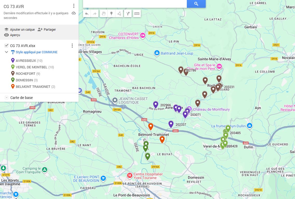The image size is (295, 199).
Task: Click Ajouter un calque
Action: 19,30
